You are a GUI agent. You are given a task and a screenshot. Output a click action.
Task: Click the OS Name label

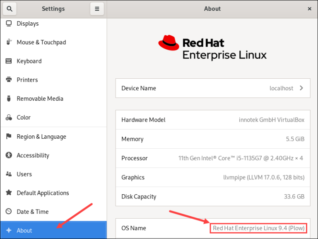(x=134, y=228)
